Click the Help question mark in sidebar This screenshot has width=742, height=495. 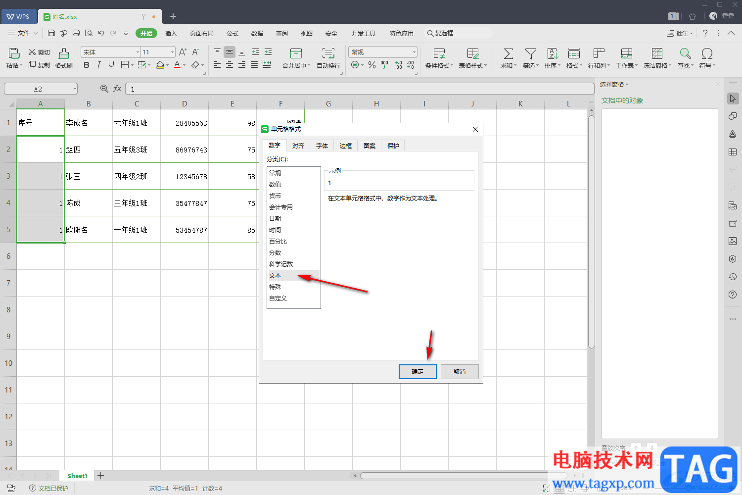pos(733,295)
